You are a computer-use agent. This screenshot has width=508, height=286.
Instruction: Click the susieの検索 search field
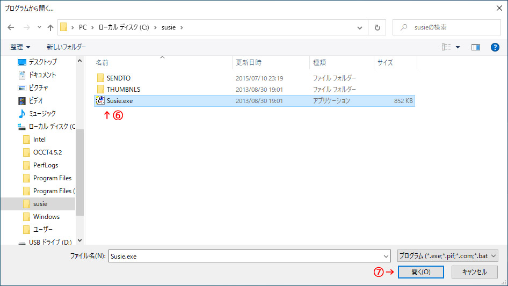[x=447, y=27]
